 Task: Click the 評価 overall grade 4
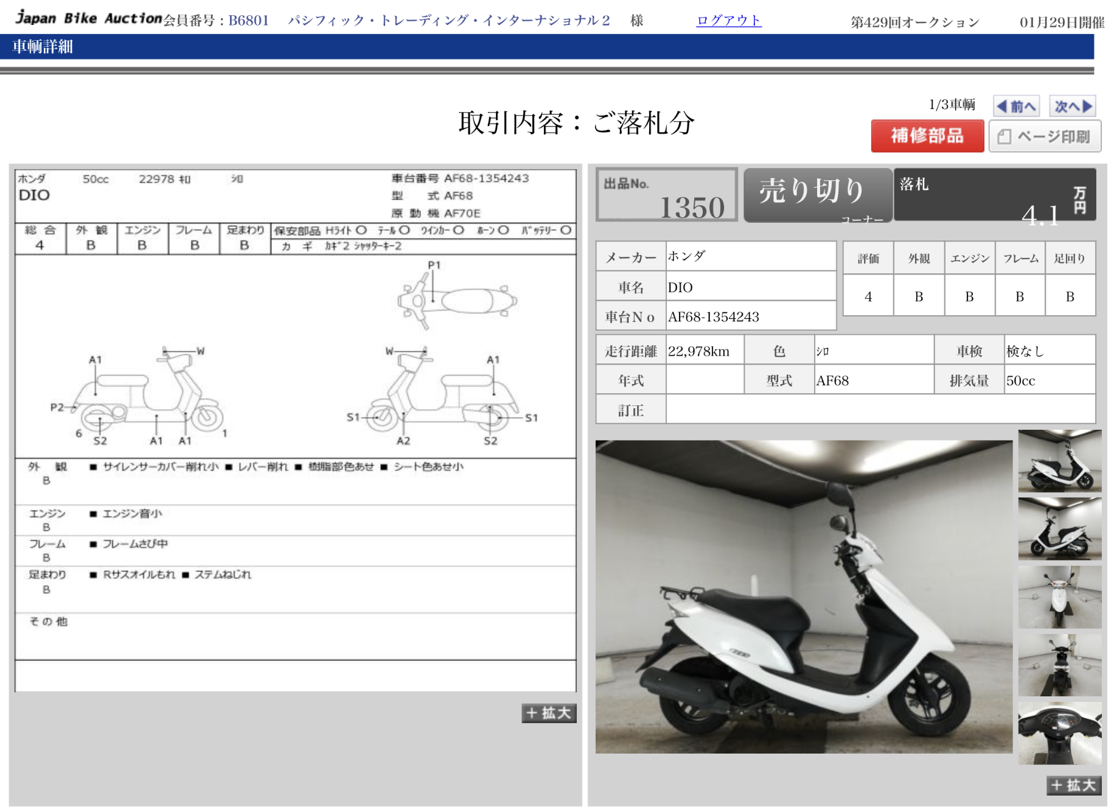[868, 296]
